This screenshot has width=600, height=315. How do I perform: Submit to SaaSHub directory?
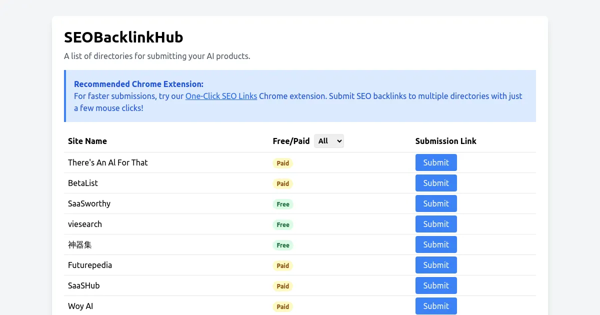435,285
